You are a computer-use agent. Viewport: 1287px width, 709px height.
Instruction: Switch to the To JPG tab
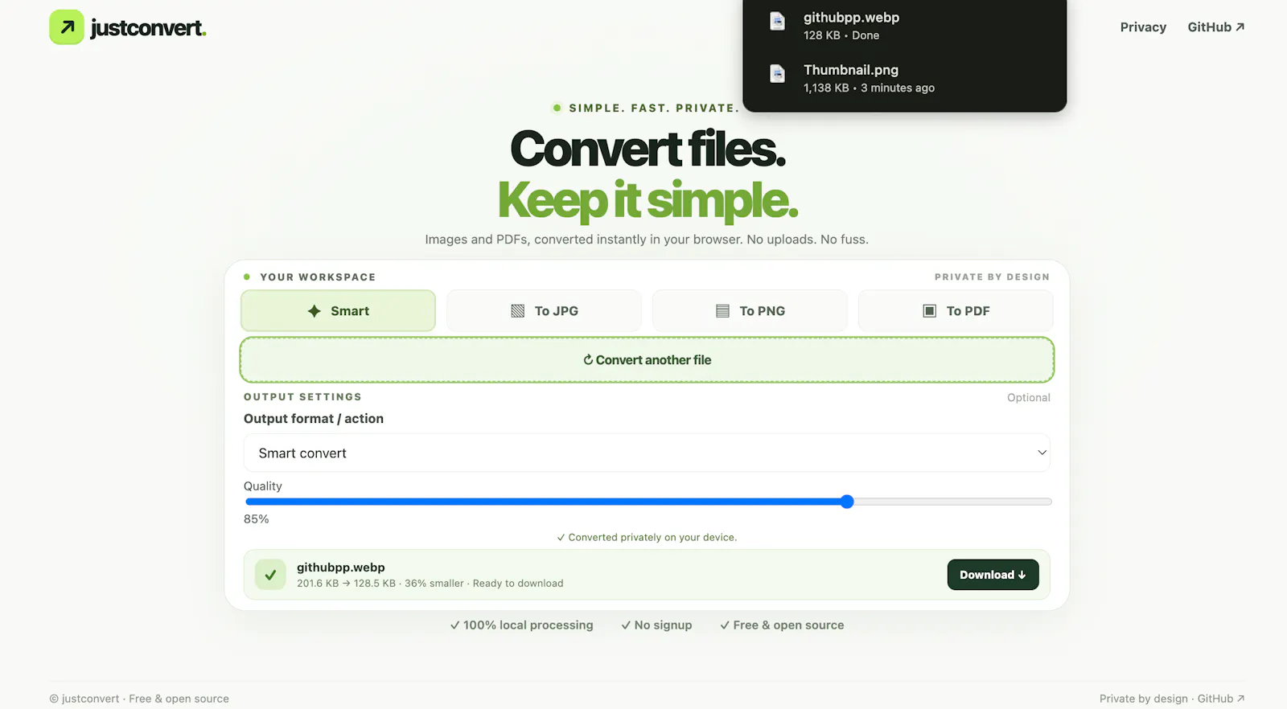[x=544, y=311]
